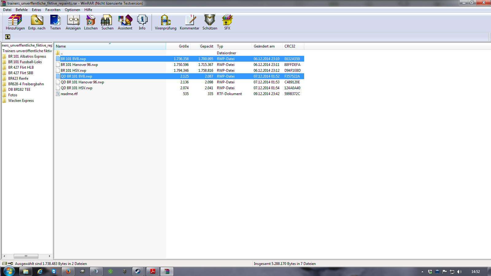The image size is (491, 276).
Task: Click CRC32 value E632A559
Action: [292, 59]
